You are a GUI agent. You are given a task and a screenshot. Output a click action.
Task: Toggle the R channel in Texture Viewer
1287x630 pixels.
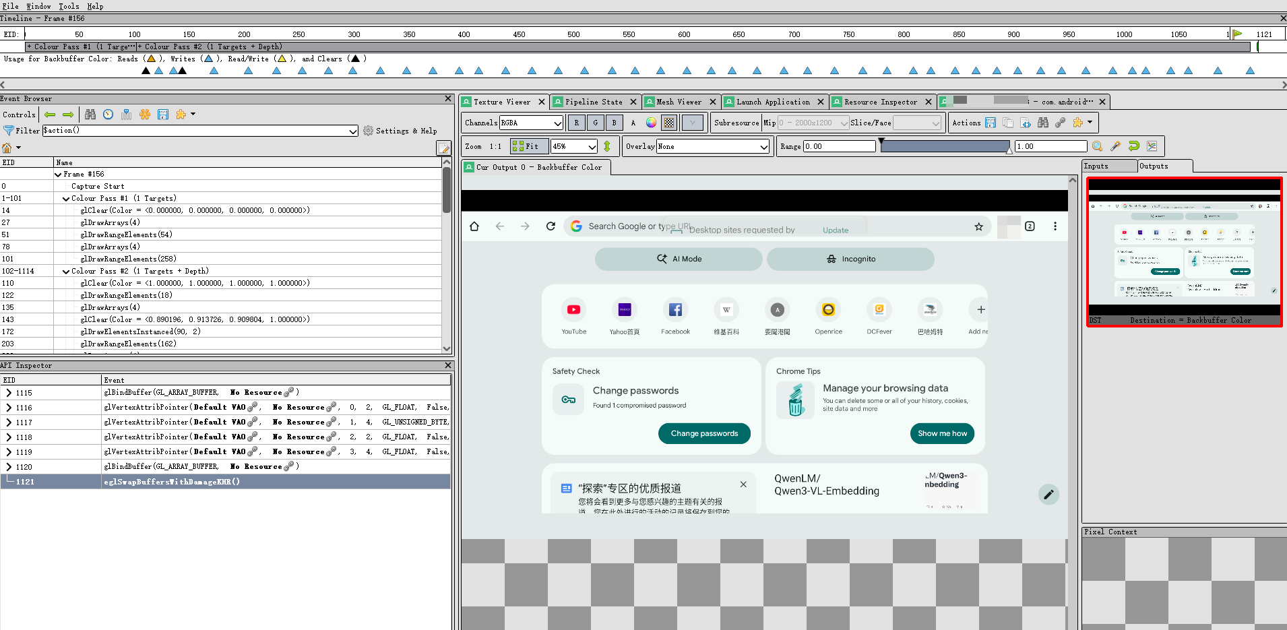coord(576,123)
